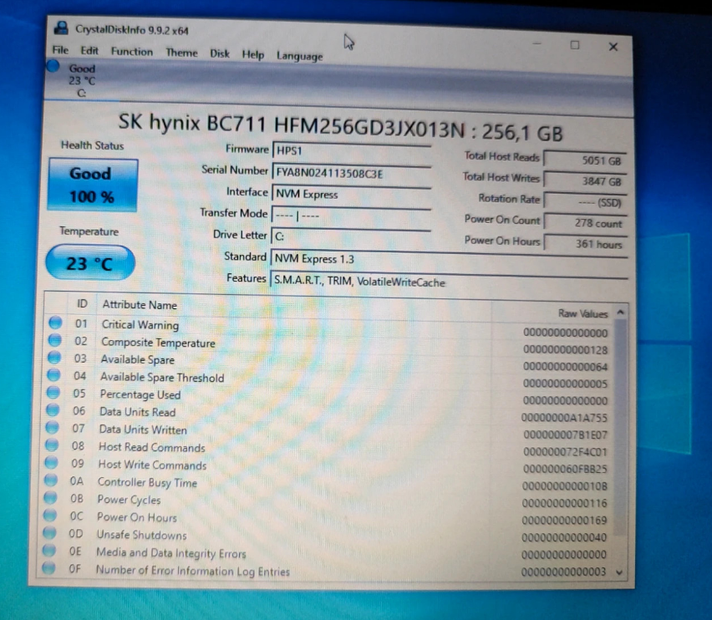The image size is (712, 620).
Task: Click the status orb for Percentage Used
Action: [53, 392]
